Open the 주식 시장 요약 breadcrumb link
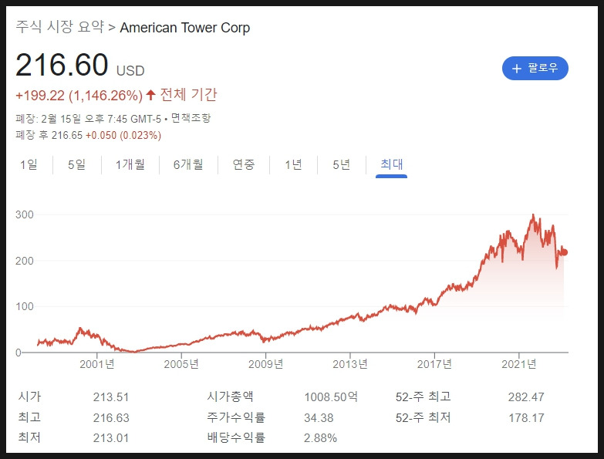 point(59,27)
